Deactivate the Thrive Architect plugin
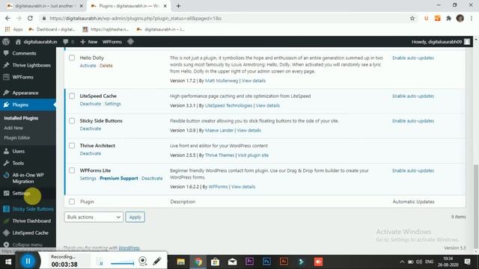 click(x=91, y=153)
